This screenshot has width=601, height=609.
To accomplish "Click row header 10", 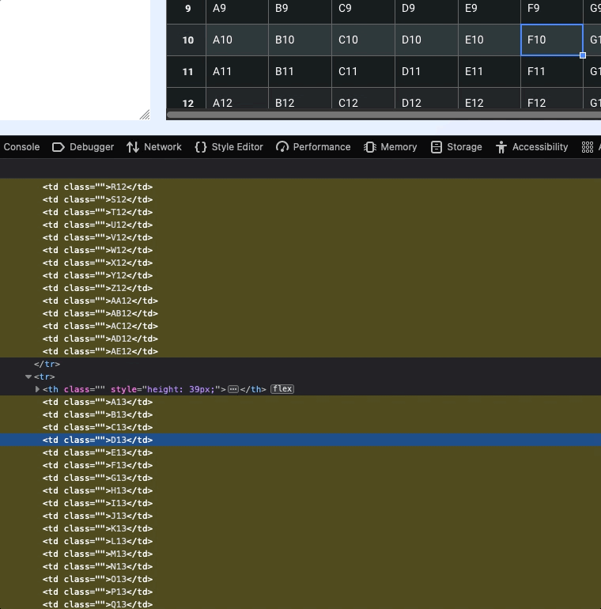I will [x=187, y=40].
